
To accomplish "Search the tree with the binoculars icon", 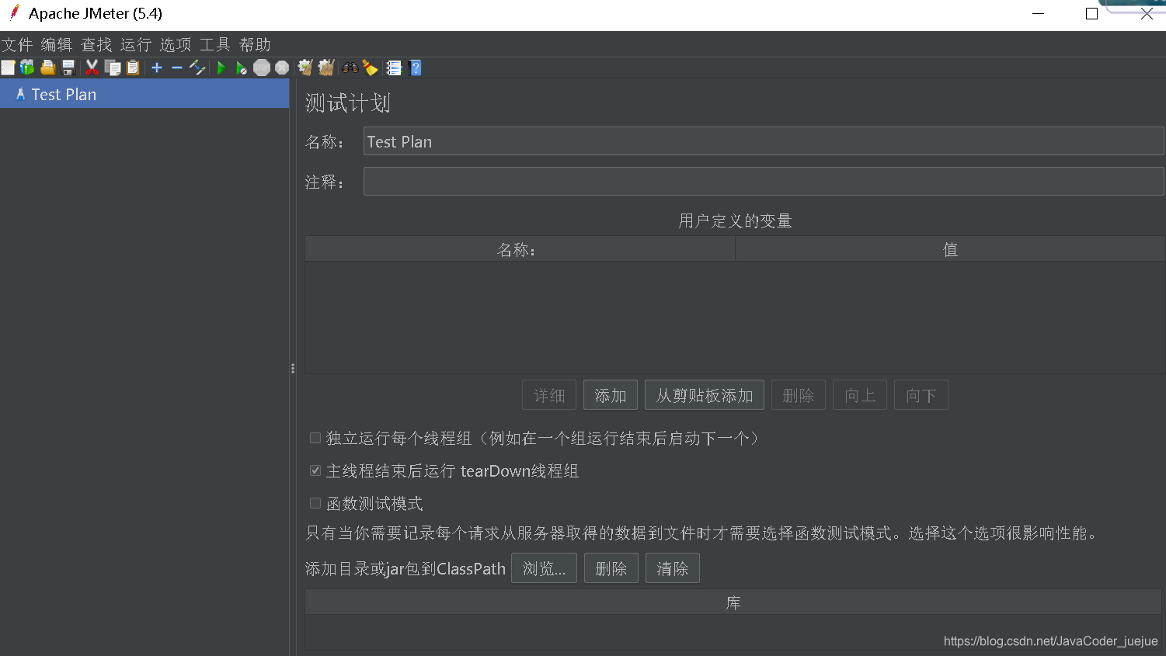I will coord(350,68).
